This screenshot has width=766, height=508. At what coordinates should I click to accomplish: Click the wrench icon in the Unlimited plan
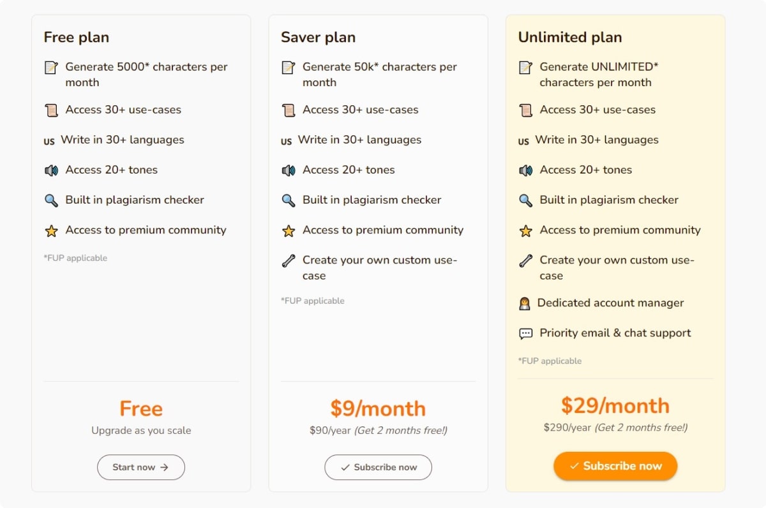coord(525,260)
